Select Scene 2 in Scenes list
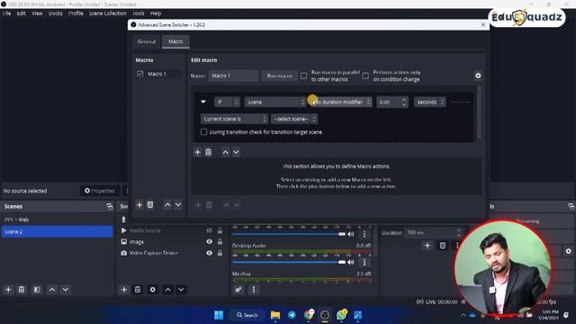The width and height of the screenshot is (576, 324). (57, 232)
